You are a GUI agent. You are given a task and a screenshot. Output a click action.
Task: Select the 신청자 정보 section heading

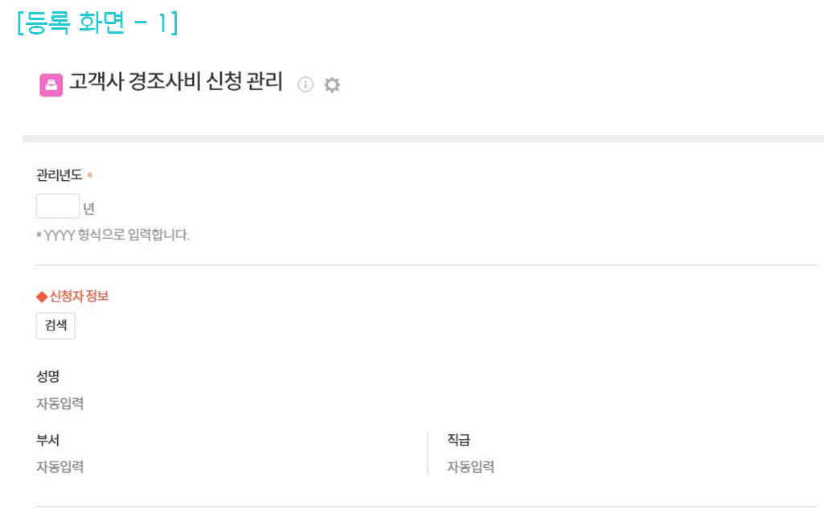click(x=79, y=297)
